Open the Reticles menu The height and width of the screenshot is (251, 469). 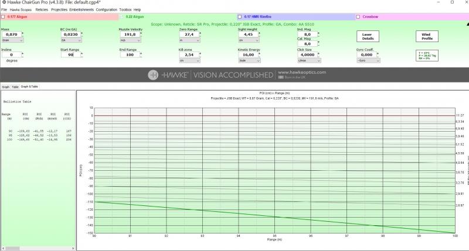point(42,10)
